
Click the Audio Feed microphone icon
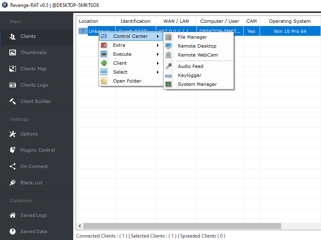coord(169,66)
